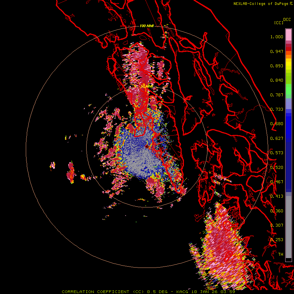Pick the light pink segment of color bar
Image resolution: width=294 pixels, height=294 pixels.
pos(288,35)
